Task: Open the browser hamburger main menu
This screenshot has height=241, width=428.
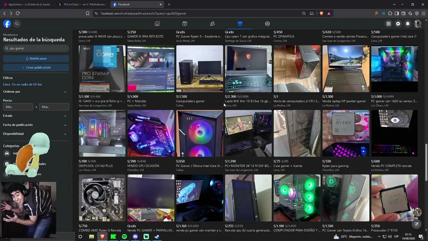Action: (423, 13)
